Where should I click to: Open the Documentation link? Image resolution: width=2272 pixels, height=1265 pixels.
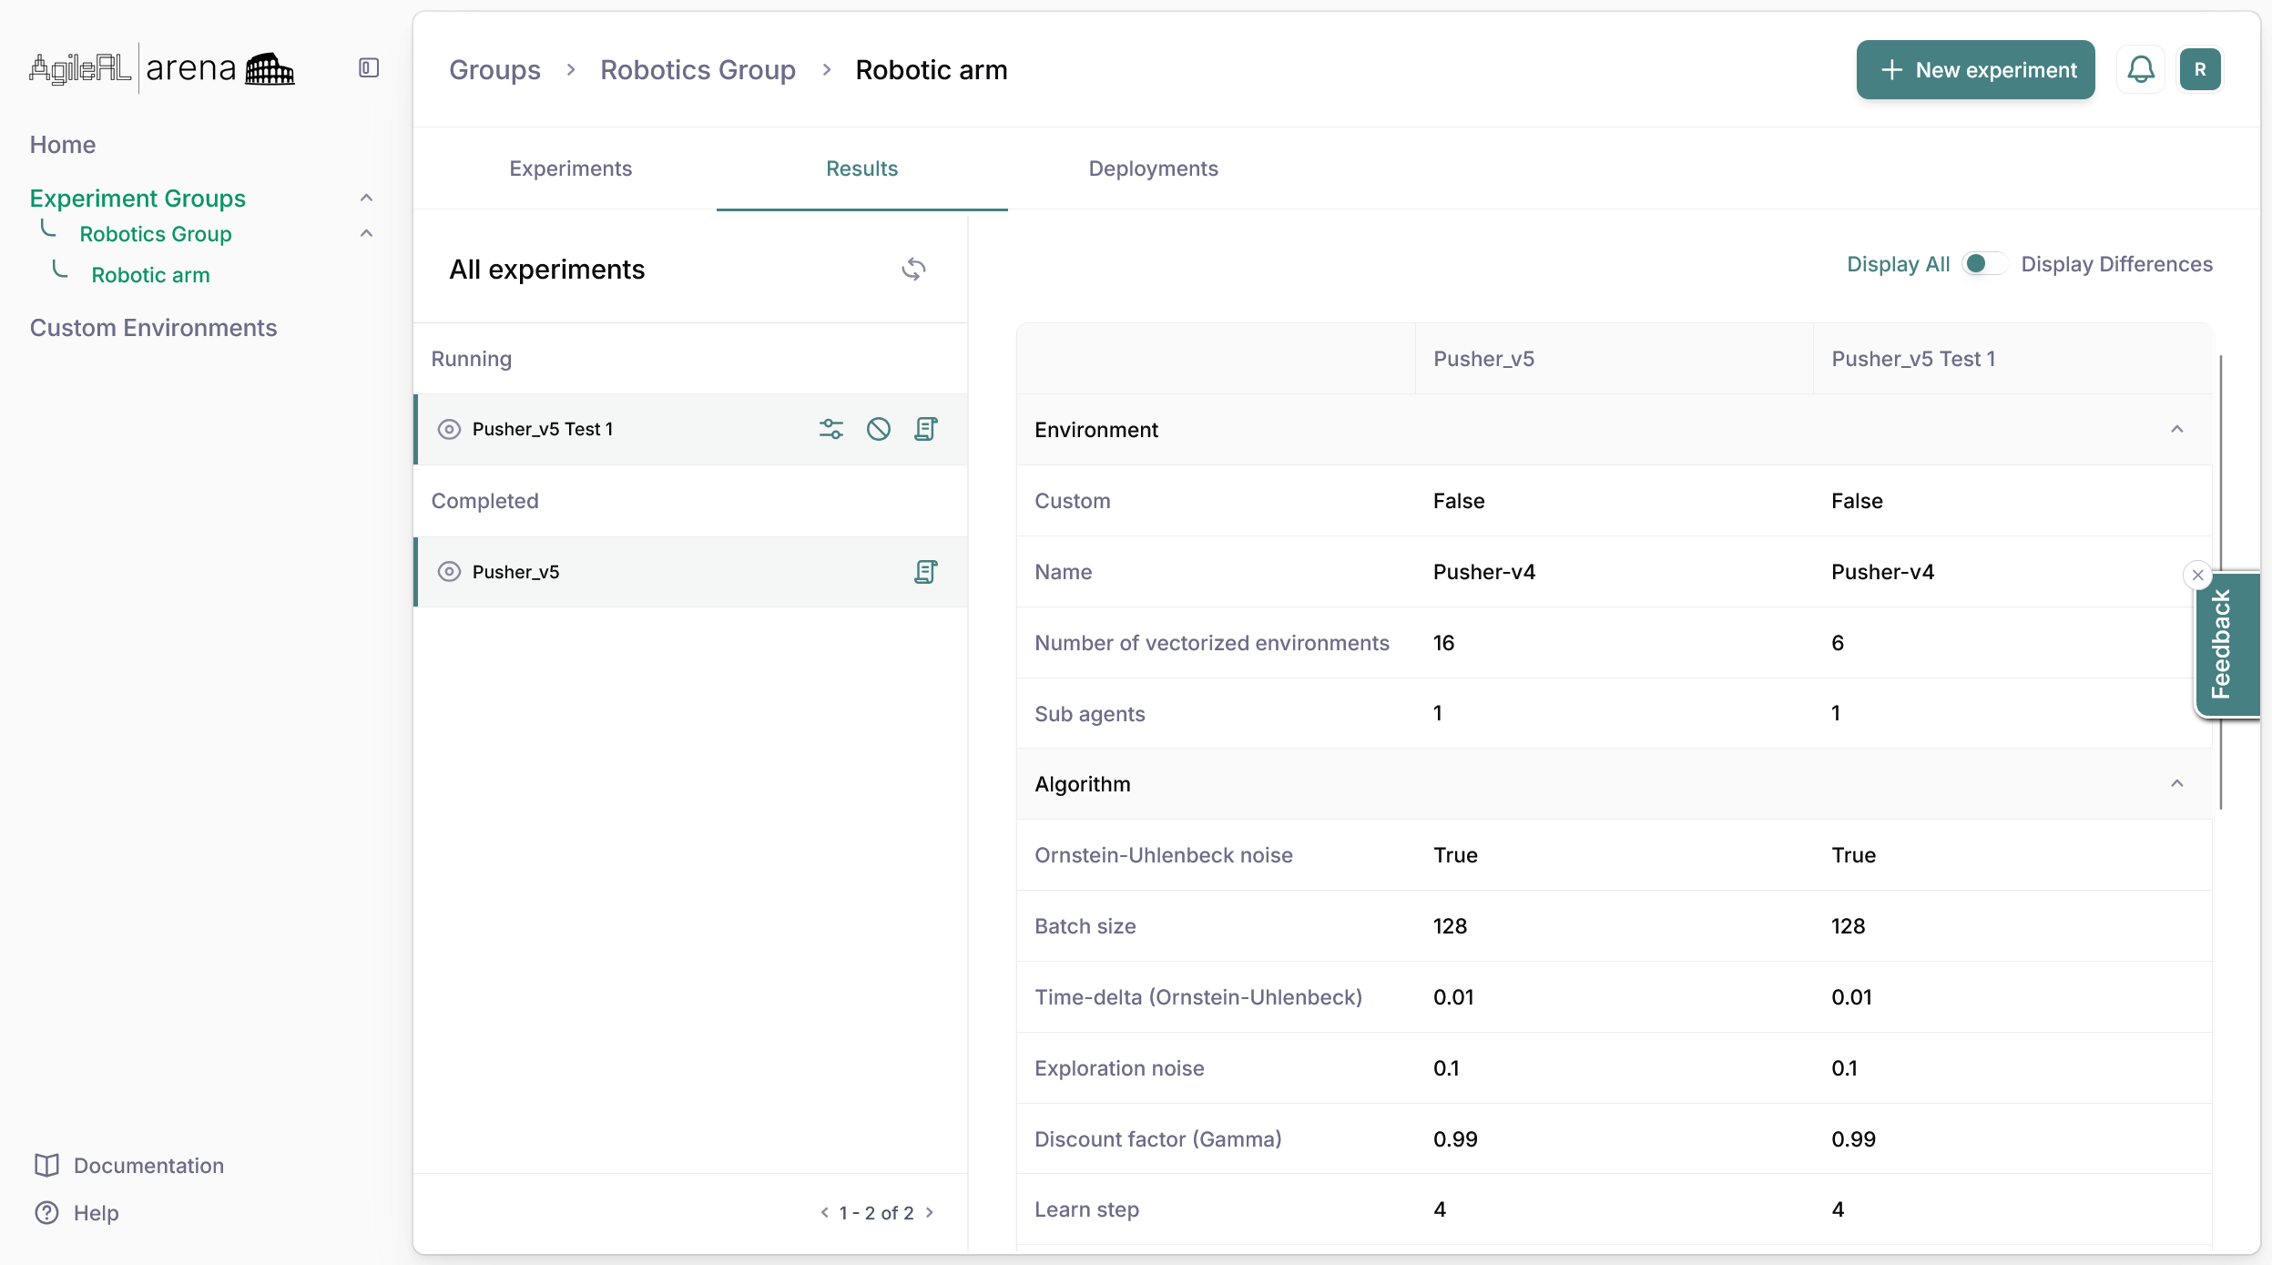(148, 1166)
